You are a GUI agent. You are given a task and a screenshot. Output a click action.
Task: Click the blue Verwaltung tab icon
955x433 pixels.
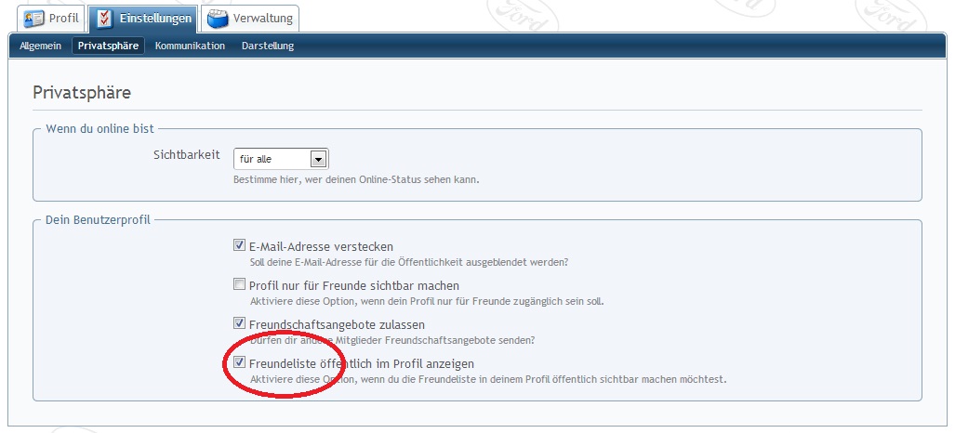click(x=217, y=18)
